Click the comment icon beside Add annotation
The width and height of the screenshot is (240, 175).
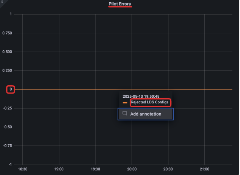125,113
